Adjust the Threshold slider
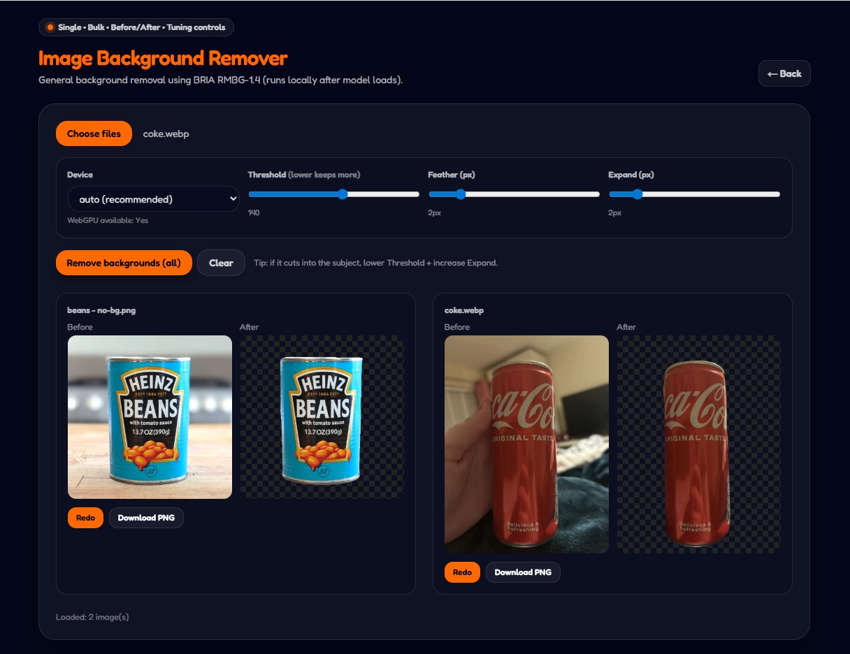850x654 pixels. pyautogui.click(x=343, y=194)
